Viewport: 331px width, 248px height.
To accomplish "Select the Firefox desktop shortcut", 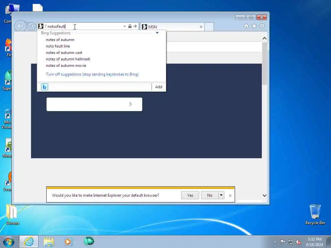I will pyautogui.click(x=8, y=47).
